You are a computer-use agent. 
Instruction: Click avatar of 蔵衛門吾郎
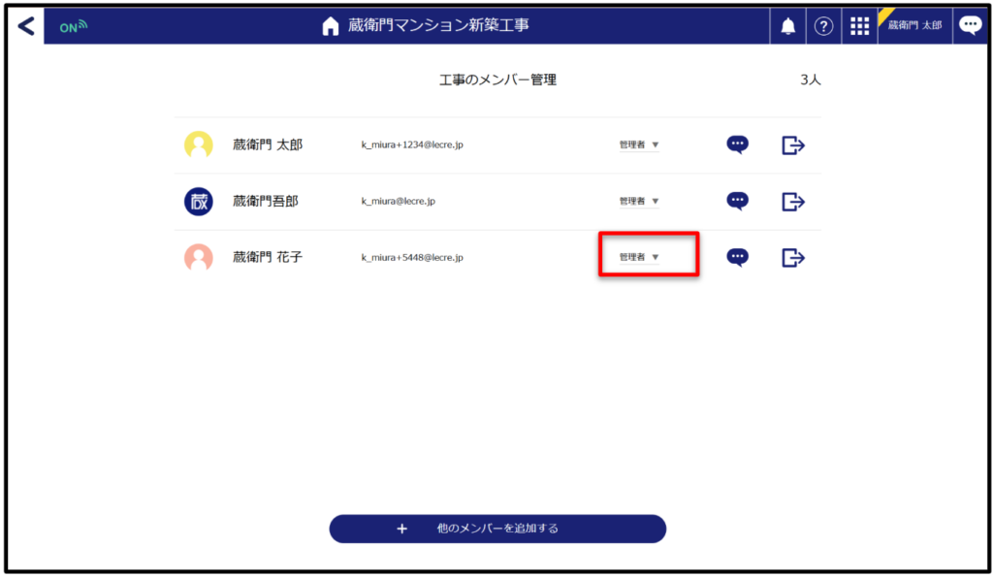click(x=198, y=202)
